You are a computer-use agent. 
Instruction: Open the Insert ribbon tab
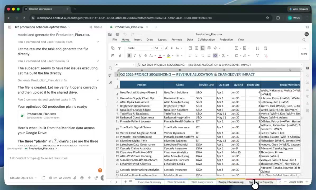[138, 40]
